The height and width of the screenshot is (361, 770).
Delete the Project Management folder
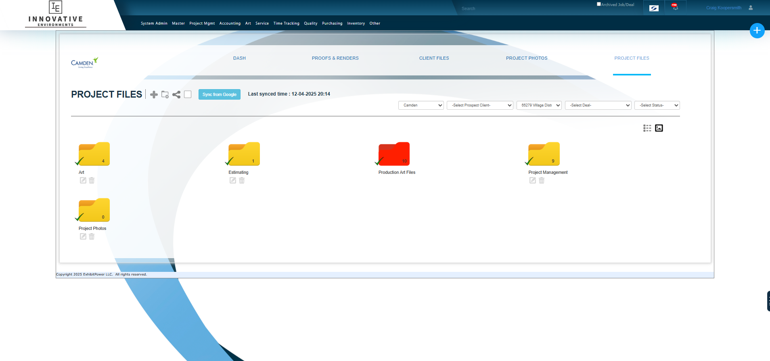[x=542, y=180]
